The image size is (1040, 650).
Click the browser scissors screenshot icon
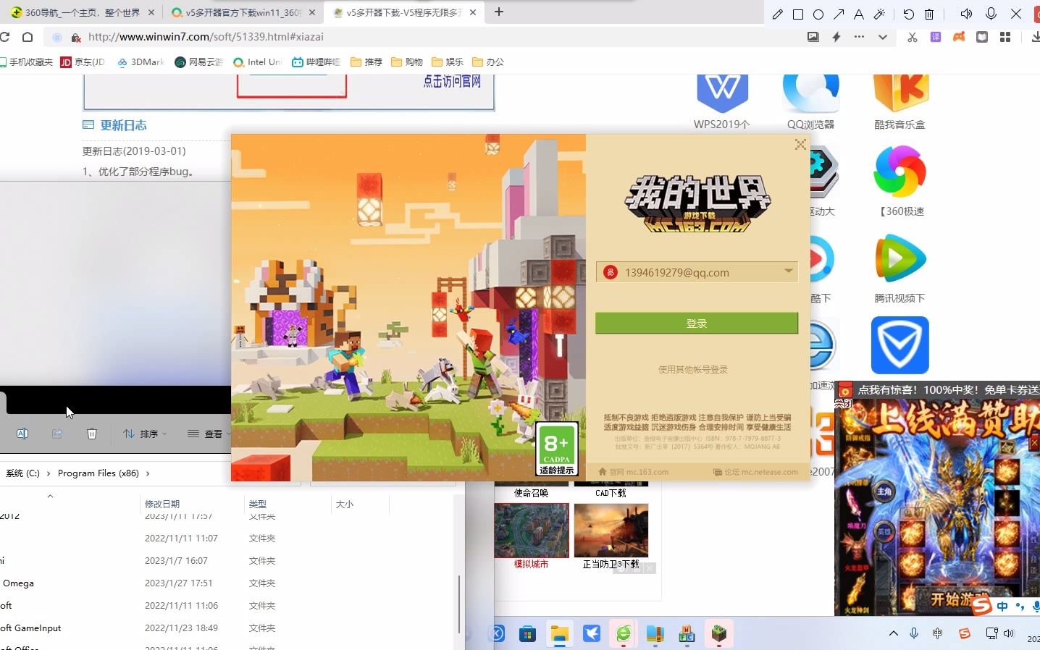coord(913,37)
